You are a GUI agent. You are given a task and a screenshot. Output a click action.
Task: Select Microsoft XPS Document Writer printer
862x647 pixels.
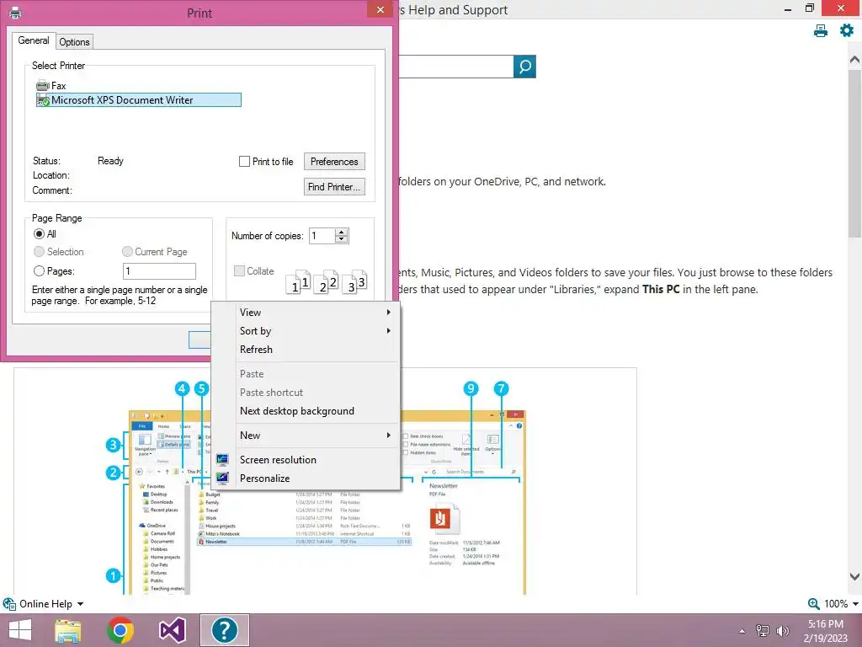tap(139, 100)
